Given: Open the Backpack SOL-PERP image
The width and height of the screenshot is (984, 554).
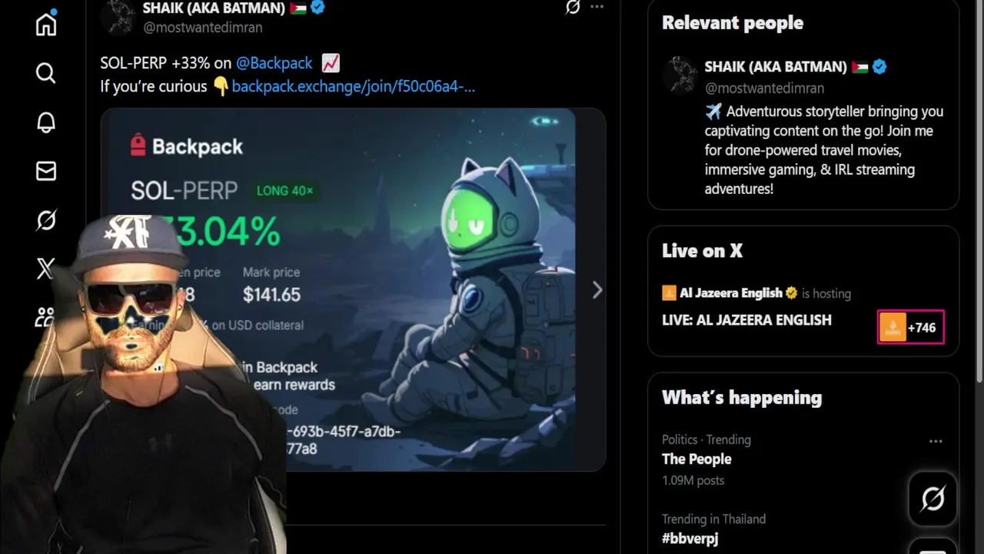Looking at the screenshot, I should pos(353,289).
